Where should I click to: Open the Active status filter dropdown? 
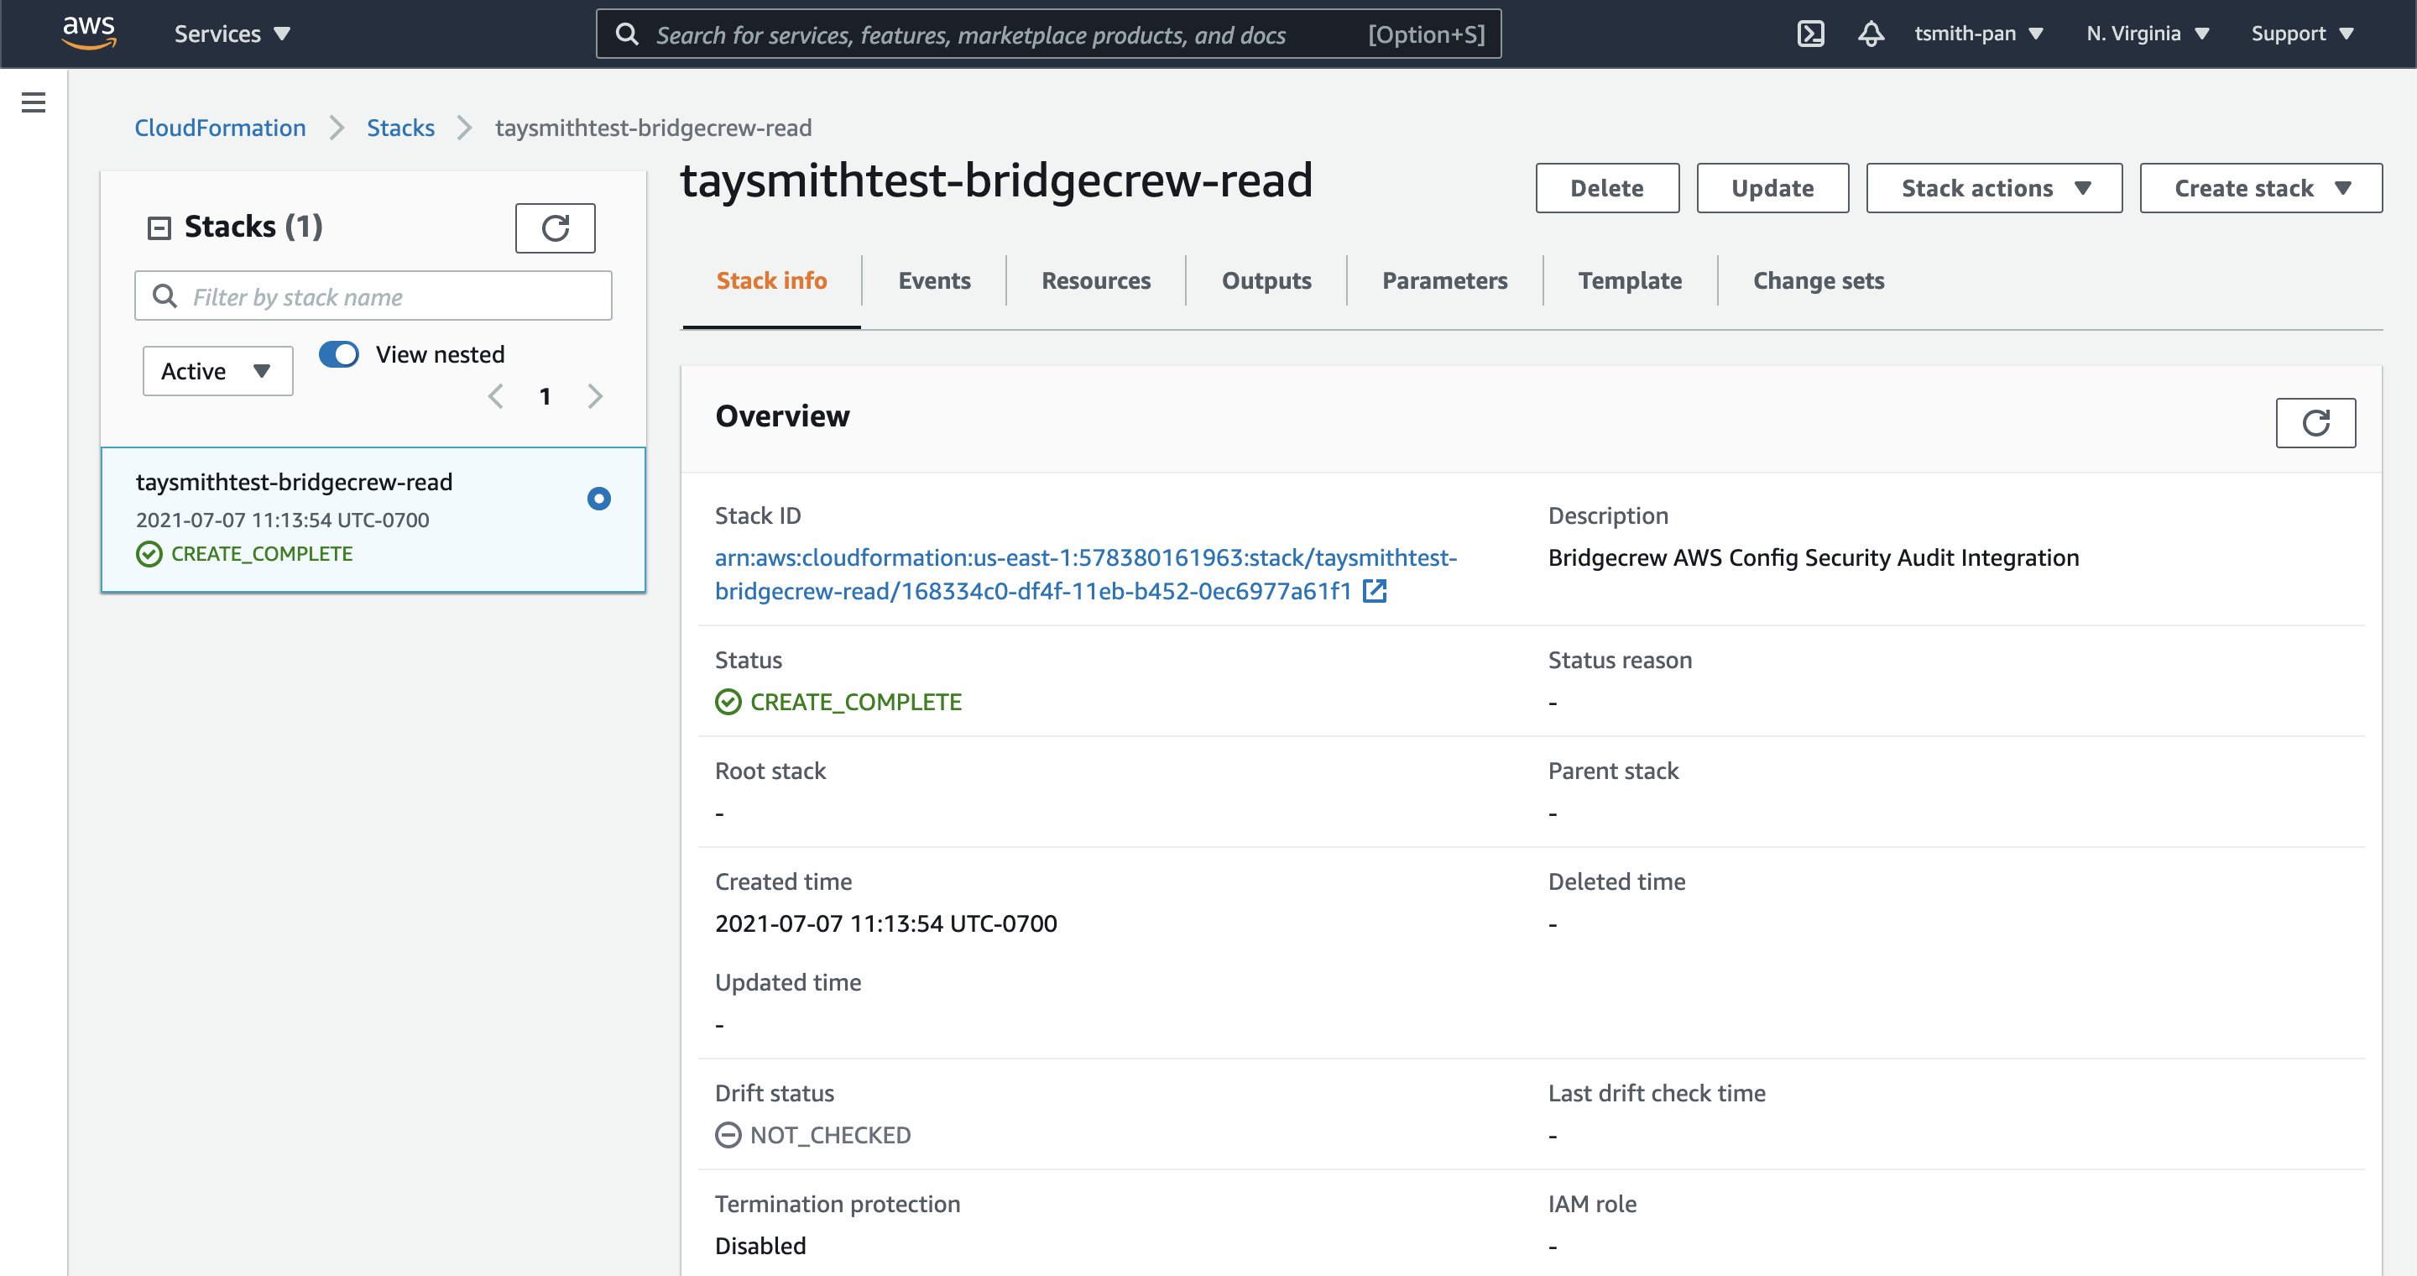point(217,370)
